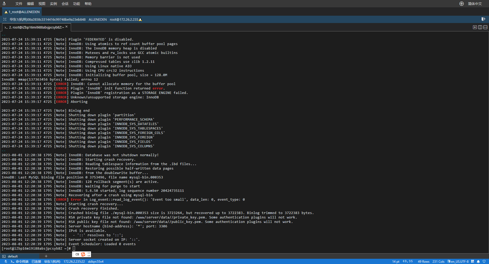The width and height of the screenshot is (489, 264).
Task: Add a new session with plus button
Action: coord(46,256)
